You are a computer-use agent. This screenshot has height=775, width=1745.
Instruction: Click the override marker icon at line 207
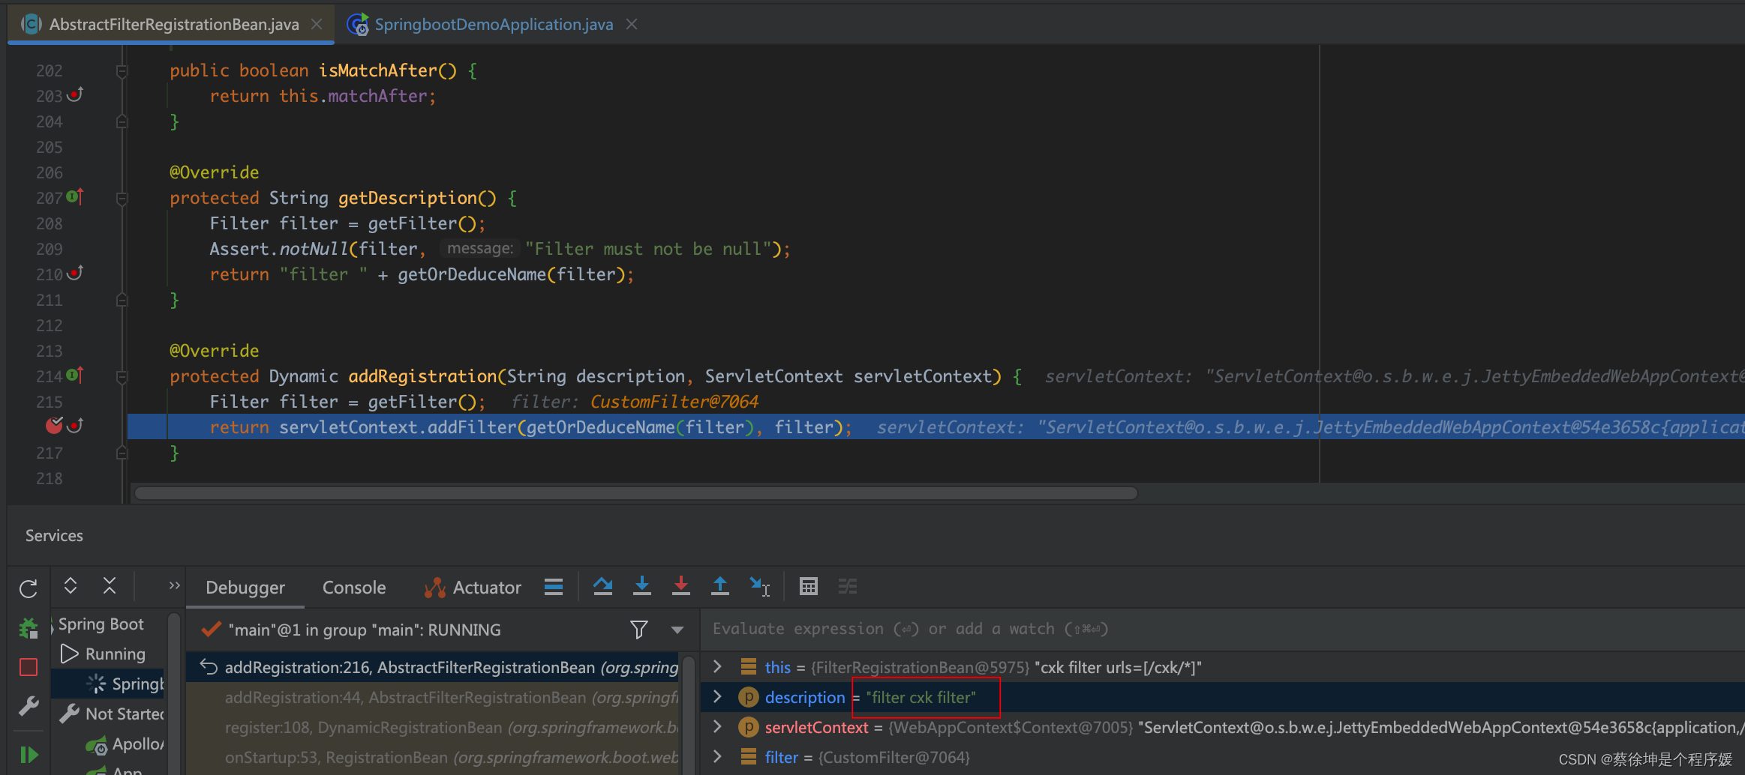point(75,196)
